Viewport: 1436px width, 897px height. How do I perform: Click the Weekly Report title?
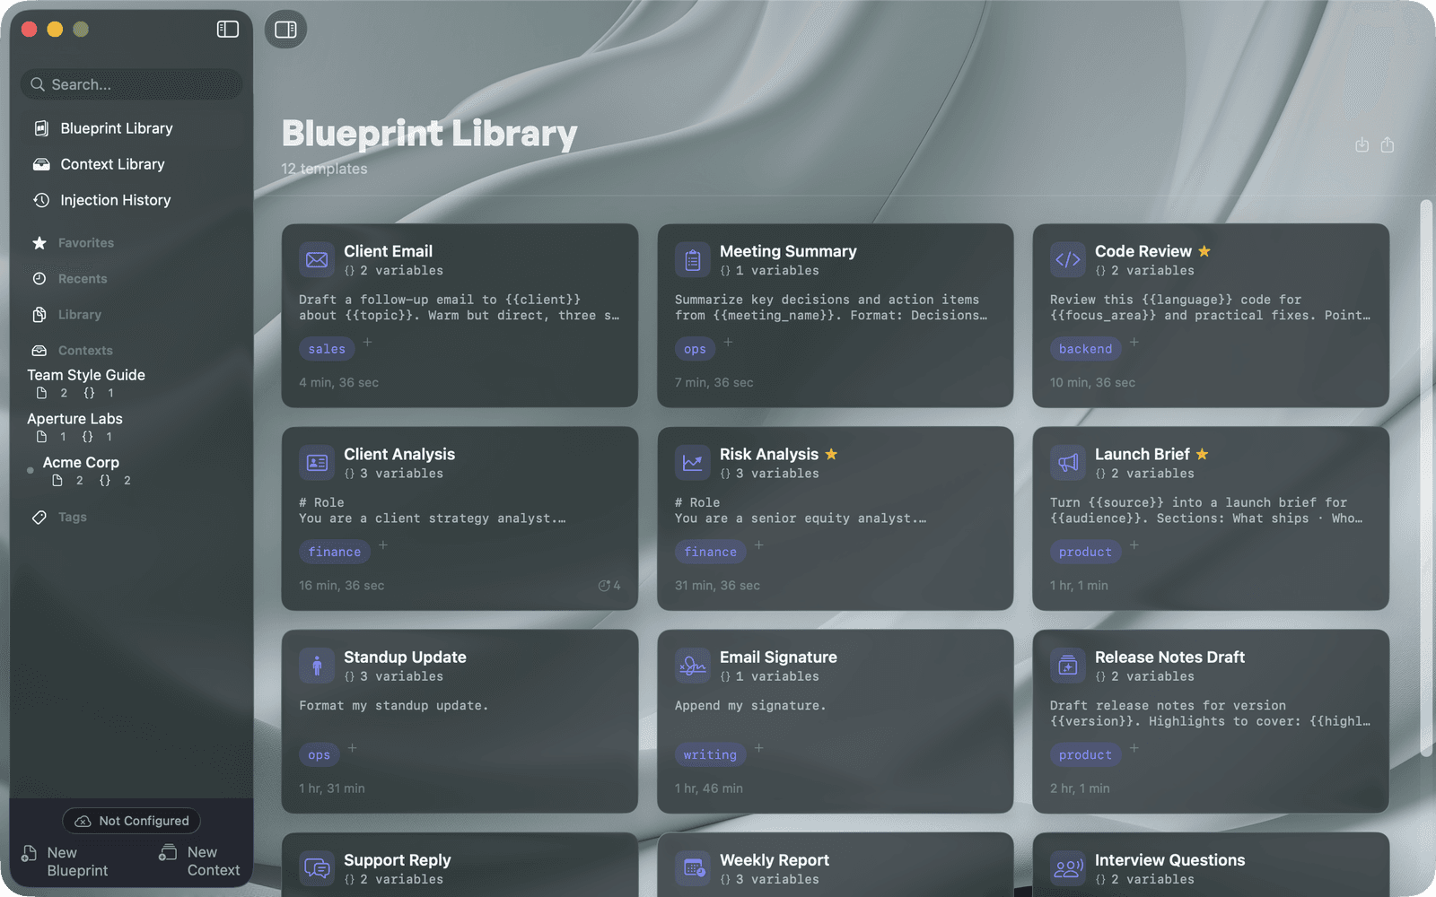coord(774,859)
